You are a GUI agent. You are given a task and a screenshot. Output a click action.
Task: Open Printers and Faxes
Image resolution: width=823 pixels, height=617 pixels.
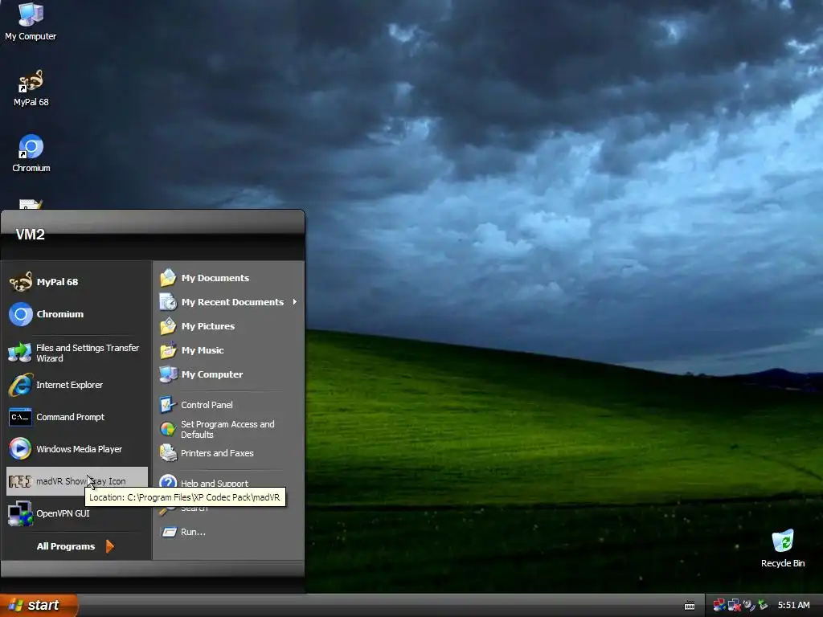pyautogui.click(x=229, y=453)
